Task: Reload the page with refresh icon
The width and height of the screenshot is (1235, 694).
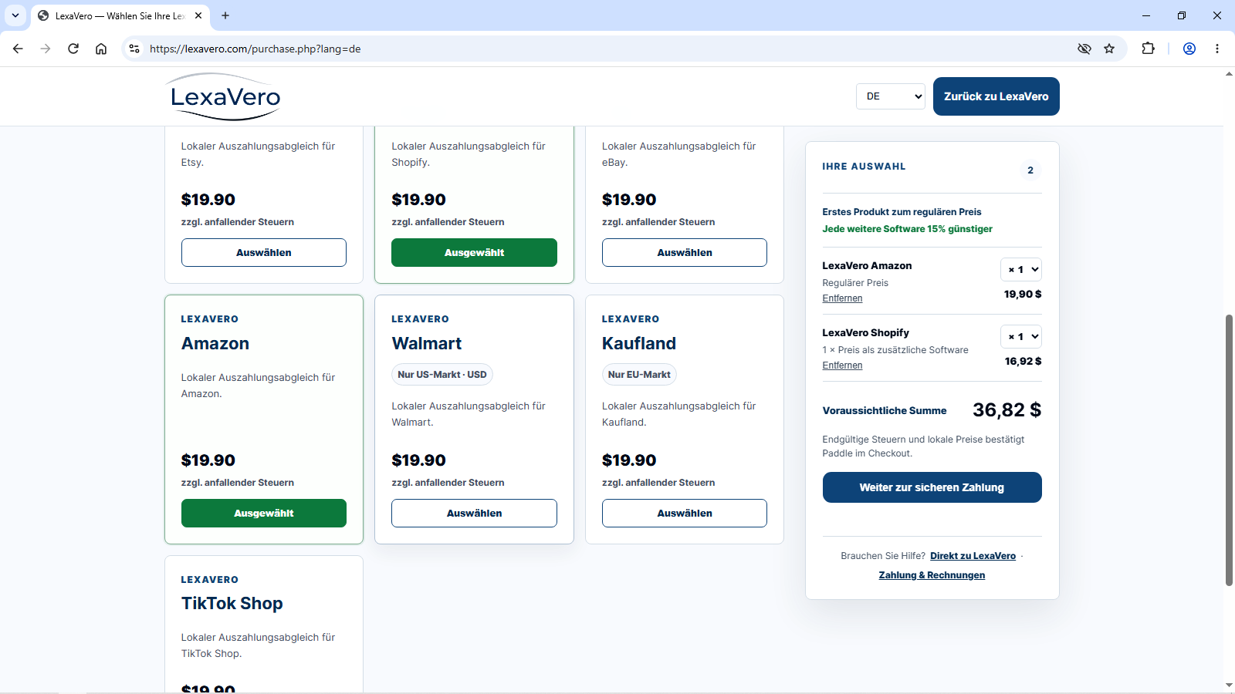Action: coord(73,49)
